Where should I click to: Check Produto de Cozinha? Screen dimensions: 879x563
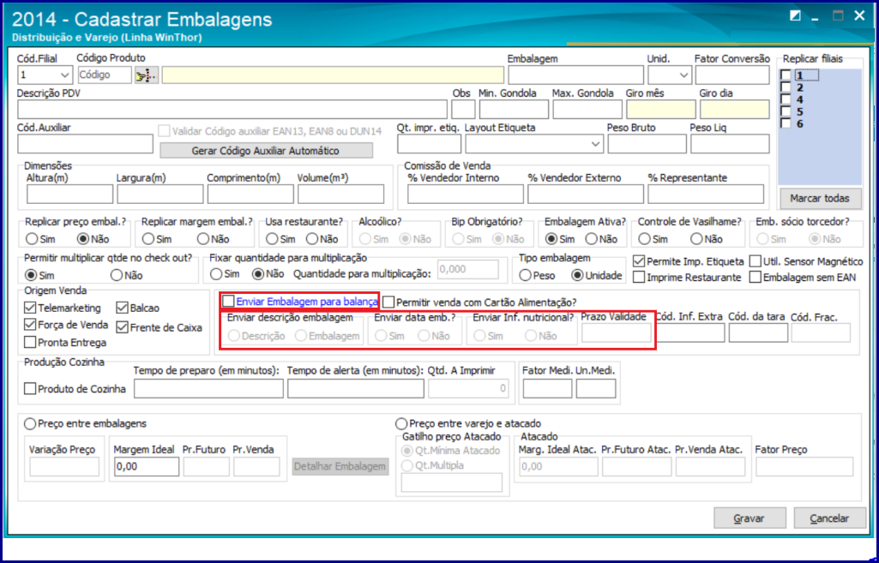point(30,389)
